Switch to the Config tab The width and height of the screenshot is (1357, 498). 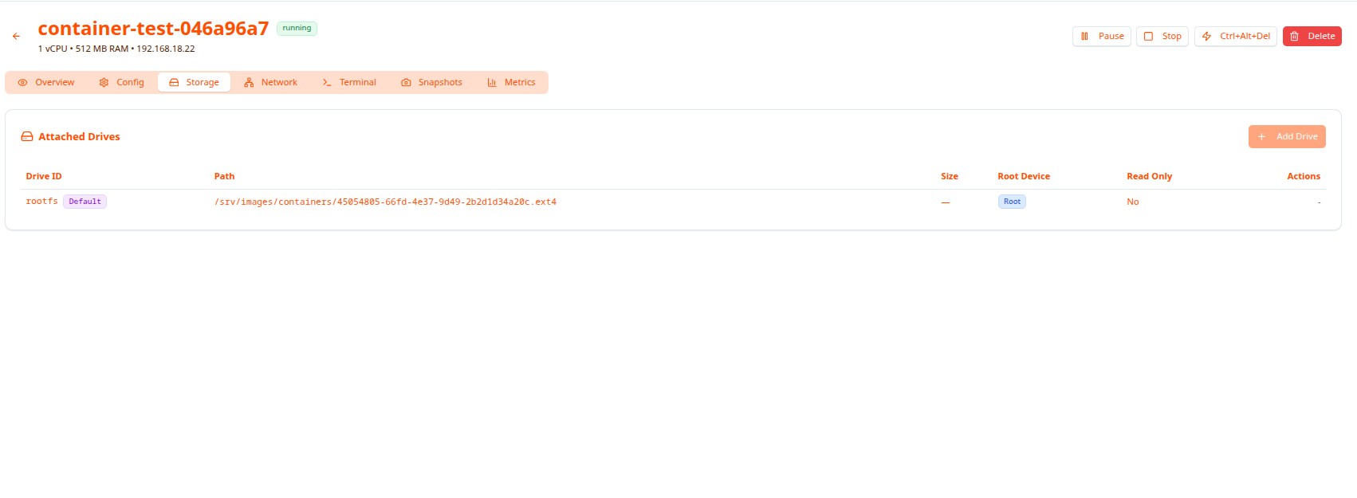122,83
